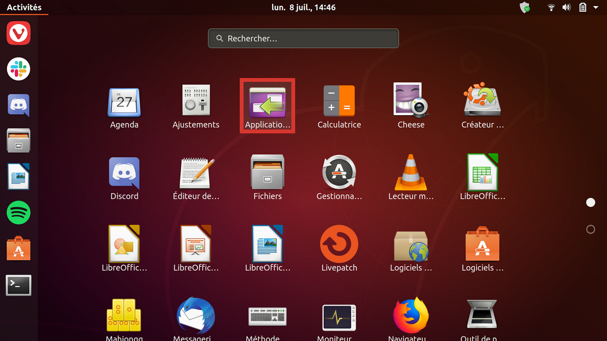Launch LibreOffice Writer from the dock
Viewport: 607px width, 341px height.
(x=19, y=177)
